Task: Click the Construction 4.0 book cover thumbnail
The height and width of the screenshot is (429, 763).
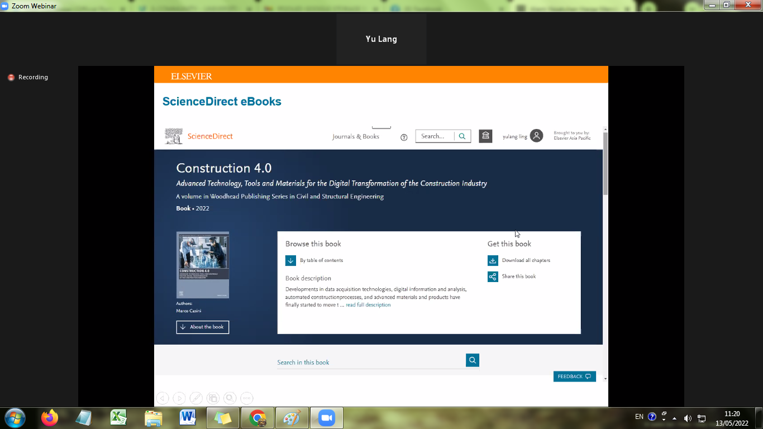Action: (202, 265)
